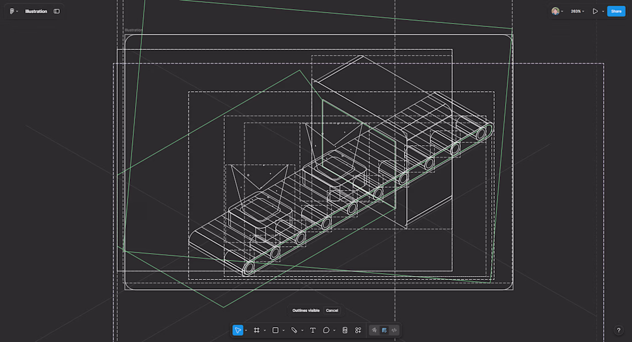The image size is (632, 342).
Task: Click the Outlines visible label
Action: pos(306,310)
